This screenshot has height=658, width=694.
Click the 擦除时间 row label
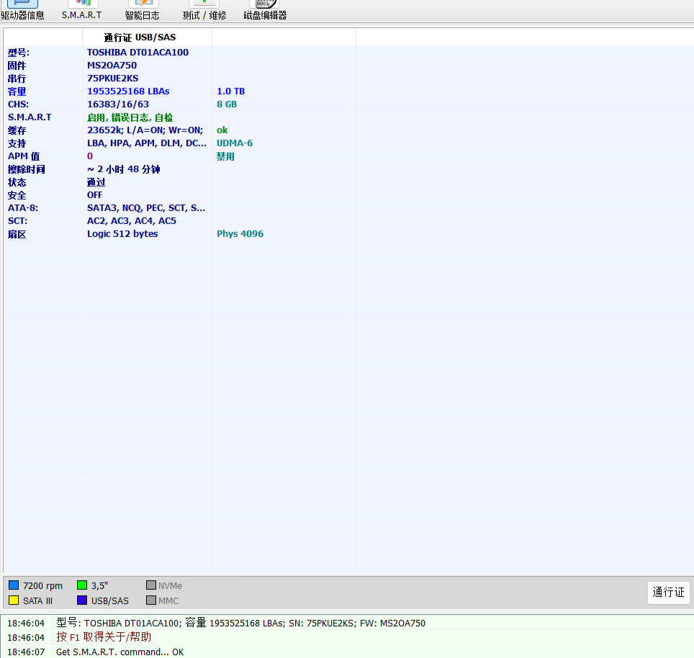click(26, 169)
